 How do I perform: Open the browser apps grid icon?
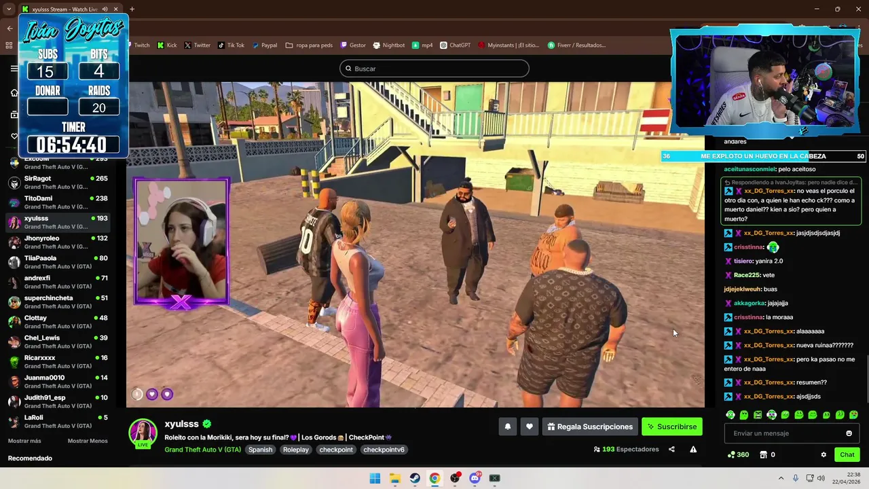9,46
